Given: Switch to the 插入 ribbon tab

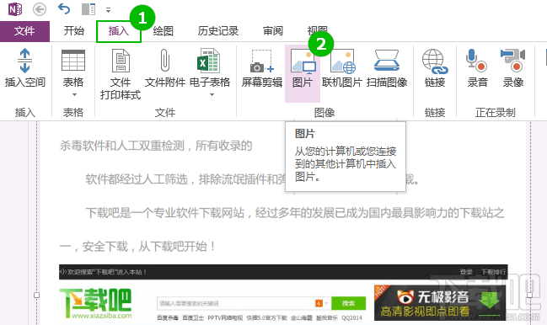Looking at the screenshot, I should click(x=119, y=31).
